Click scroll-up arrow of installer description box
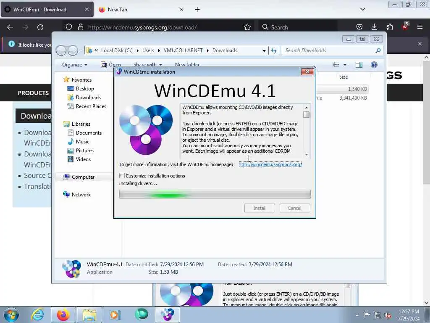 pos(307,107)
